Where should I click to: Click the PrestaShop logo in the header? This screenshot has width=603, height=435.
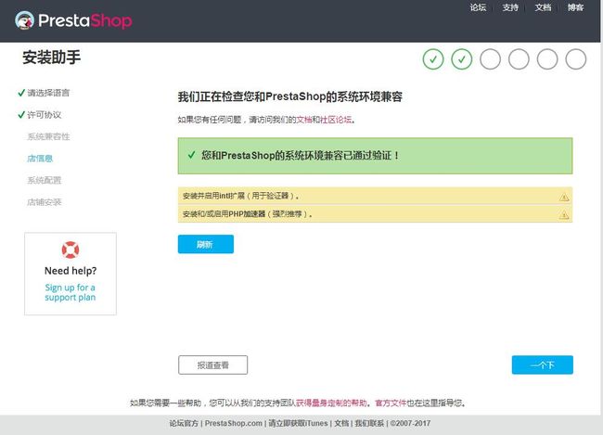(73, 20)
